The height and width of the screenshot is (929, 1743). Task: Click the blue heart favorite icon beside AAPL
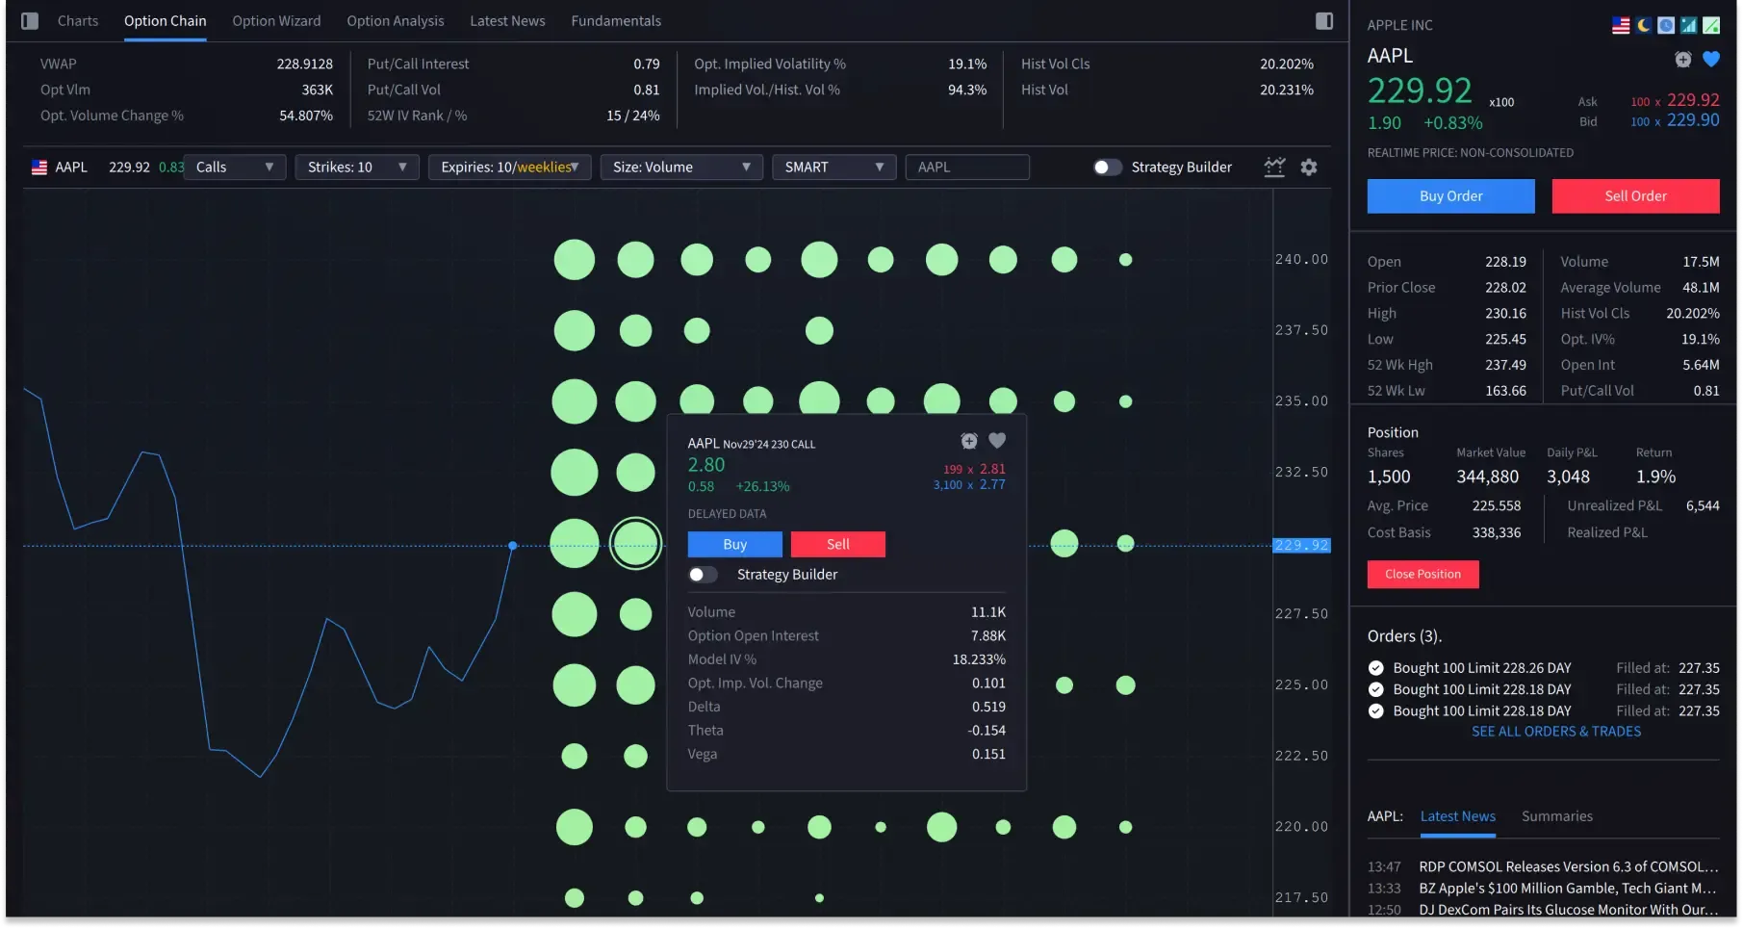1712,59
